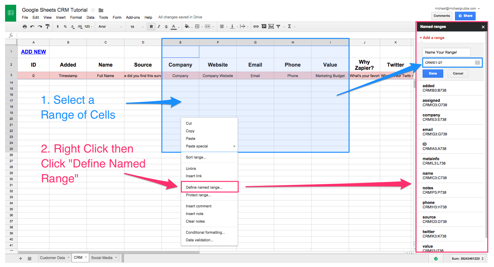The width and height of the screenshot is (494, 267).
Task: Click Done to save the named range
Action: [x=433, y=73]
